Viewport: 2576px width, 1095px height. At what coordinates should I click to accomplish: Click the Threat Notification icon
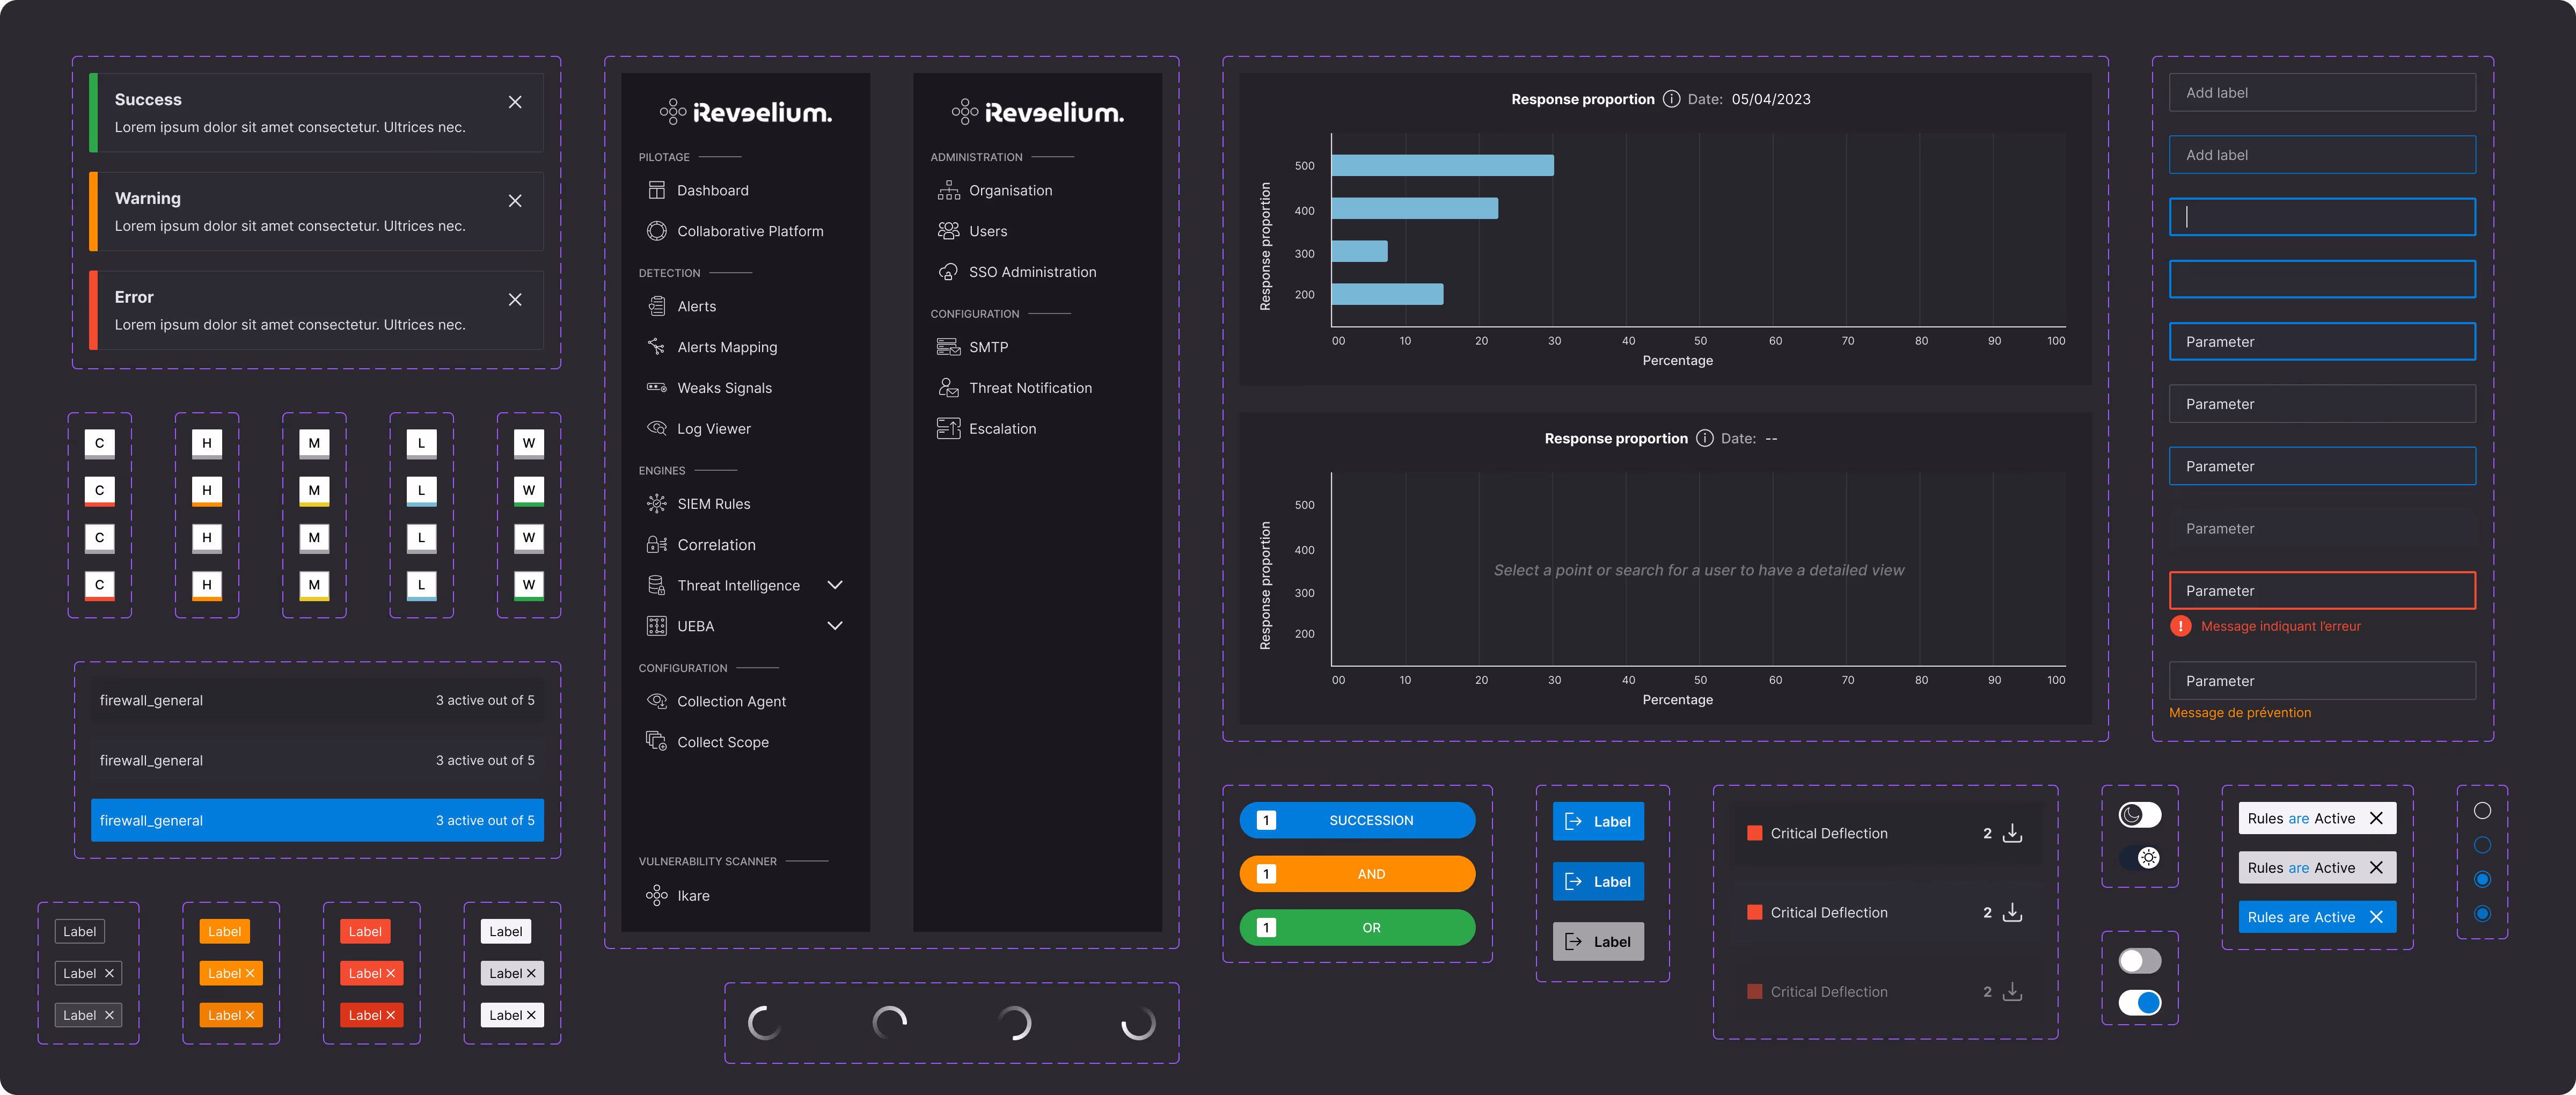[x=948, y=388]
